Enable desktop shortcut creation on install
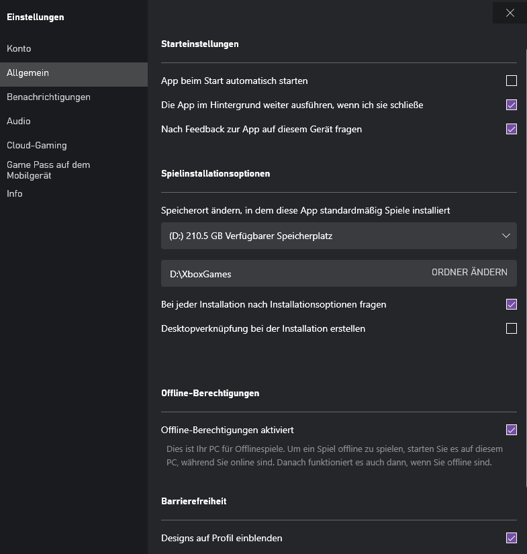This screenshot has width=527, height=554. (x=512, y=328)
